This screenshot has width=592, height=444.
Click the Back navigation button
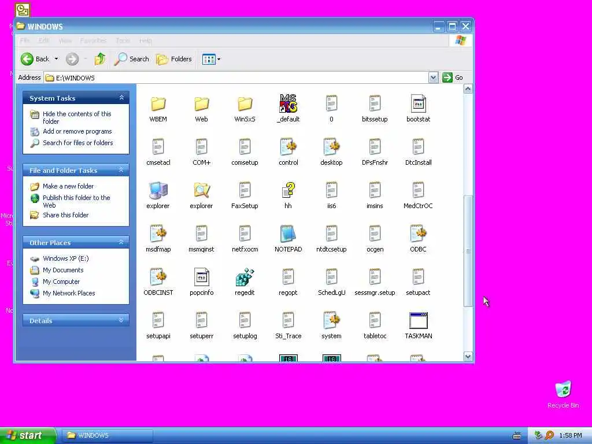(x=35, y=59)
